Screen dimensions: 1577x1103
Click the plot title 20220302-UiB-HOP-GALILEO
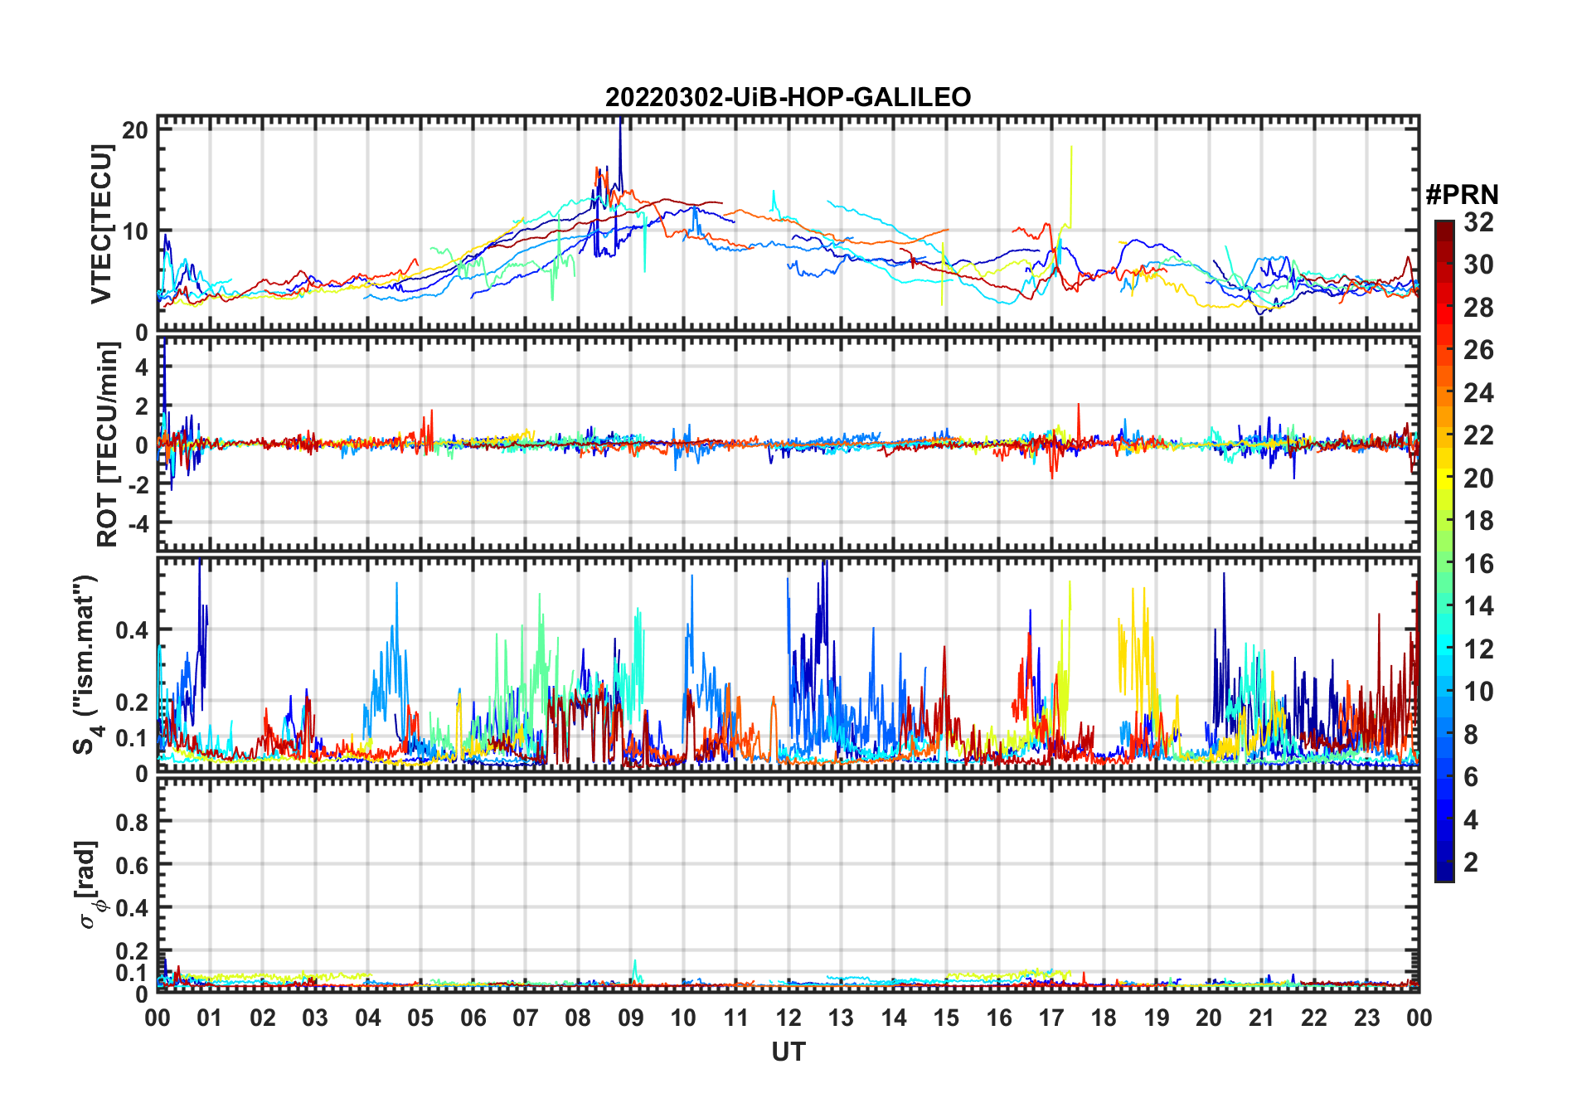click(788, 97)
